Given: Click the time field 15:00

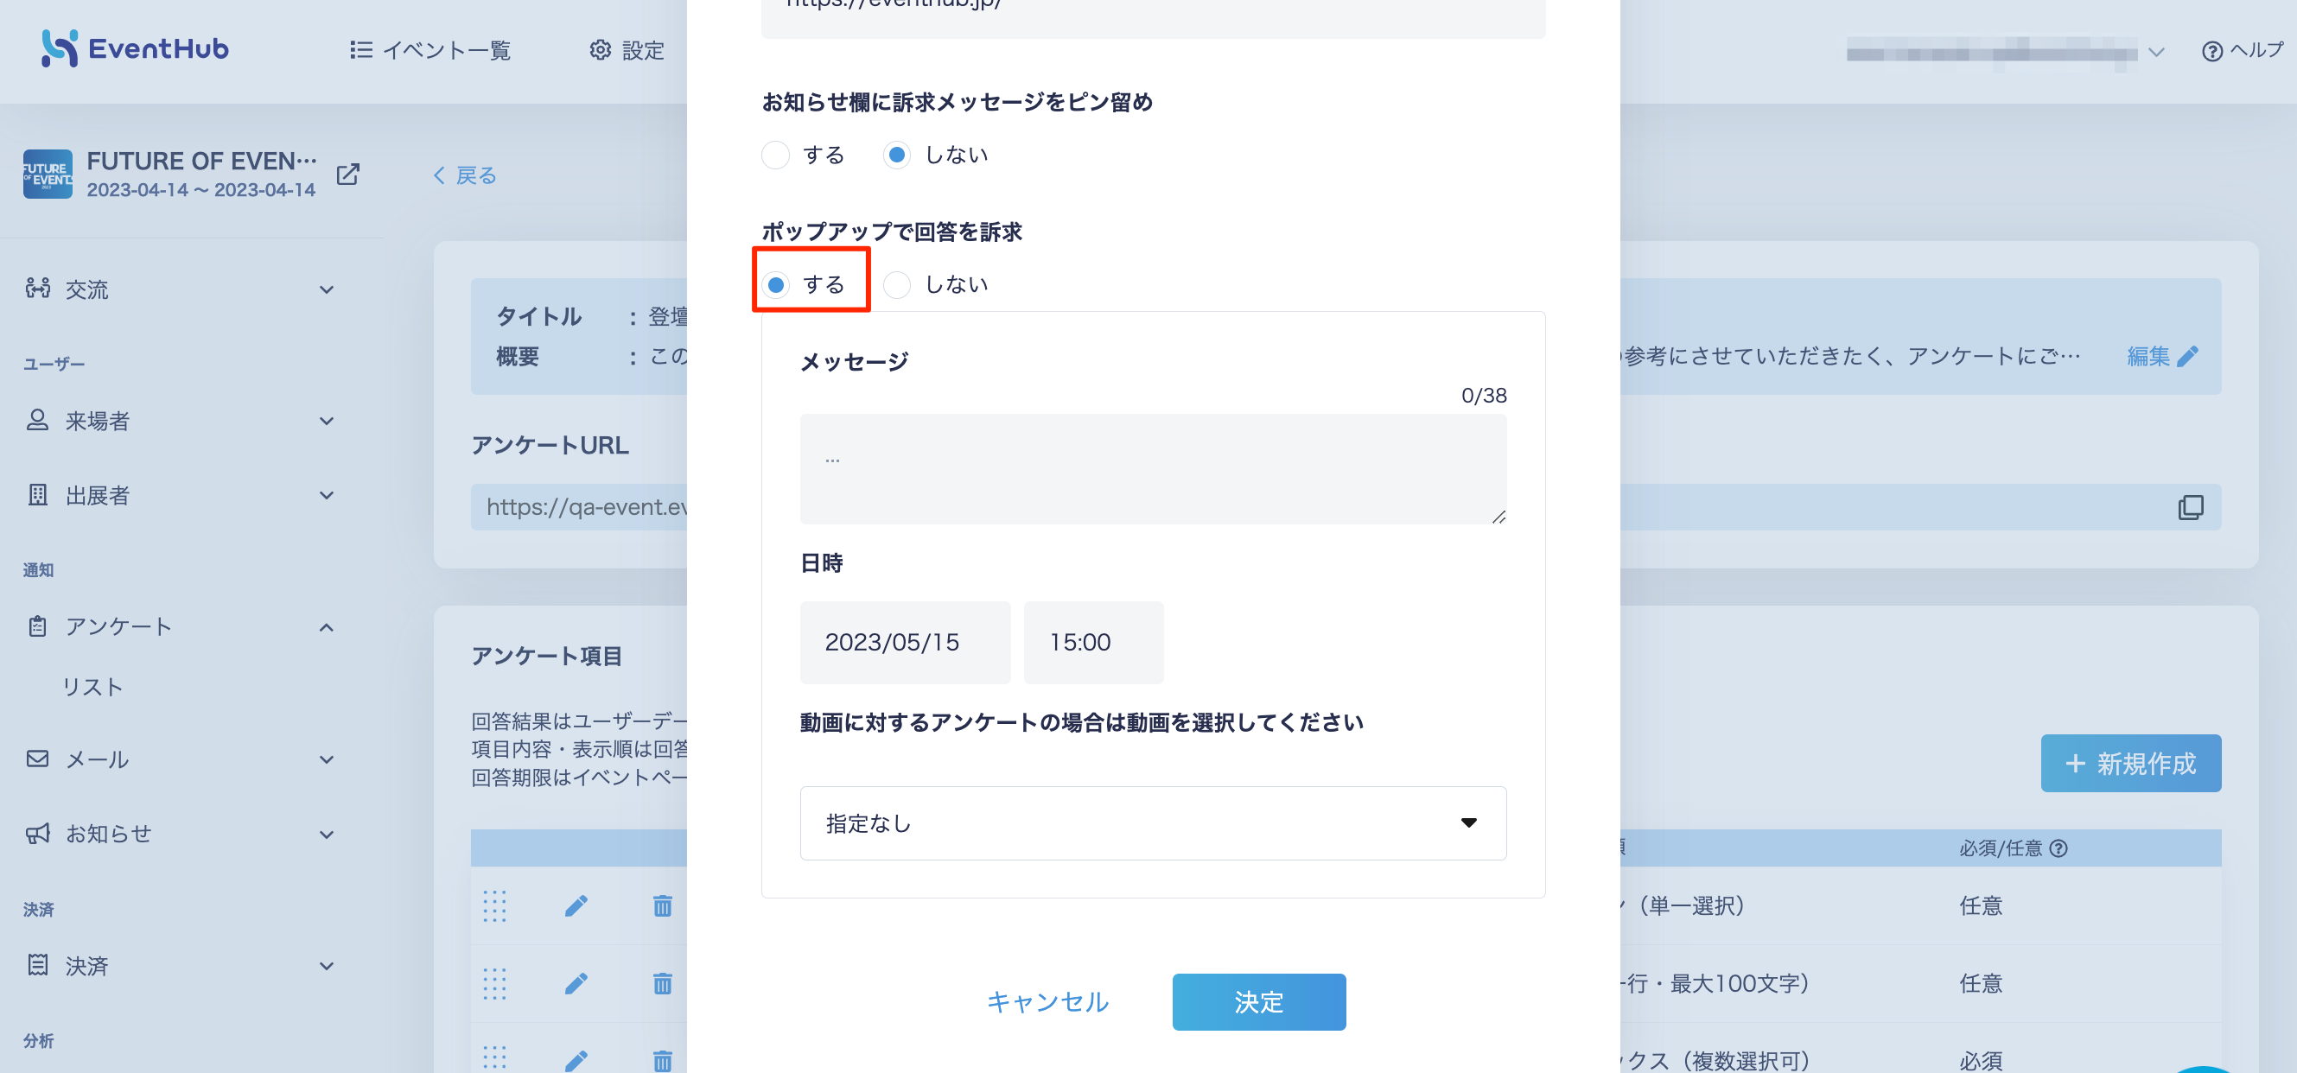Looking at the screenshot, I should [x=1093, y=643].
